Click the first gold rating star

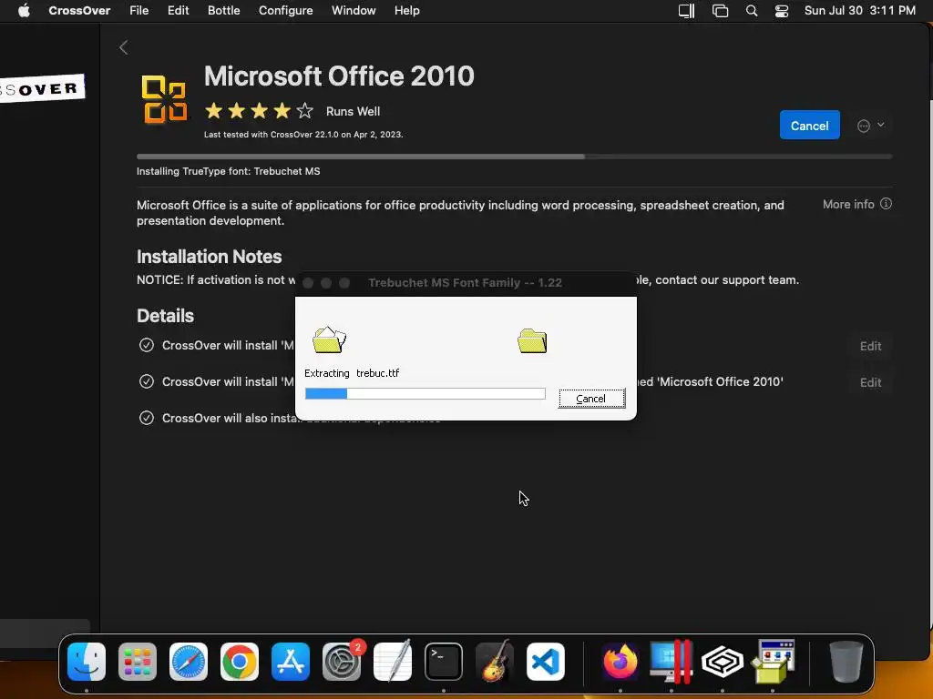pos(213,110)
